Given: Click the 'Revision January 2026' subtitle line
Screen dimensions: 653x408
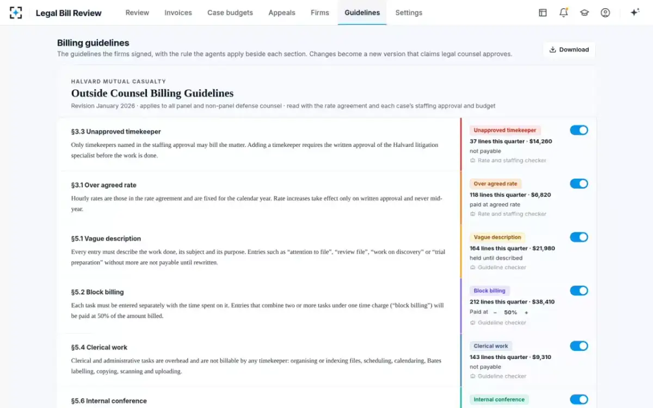Looking at the screenshot, I should pyautogui.click(x=283, y=106).
